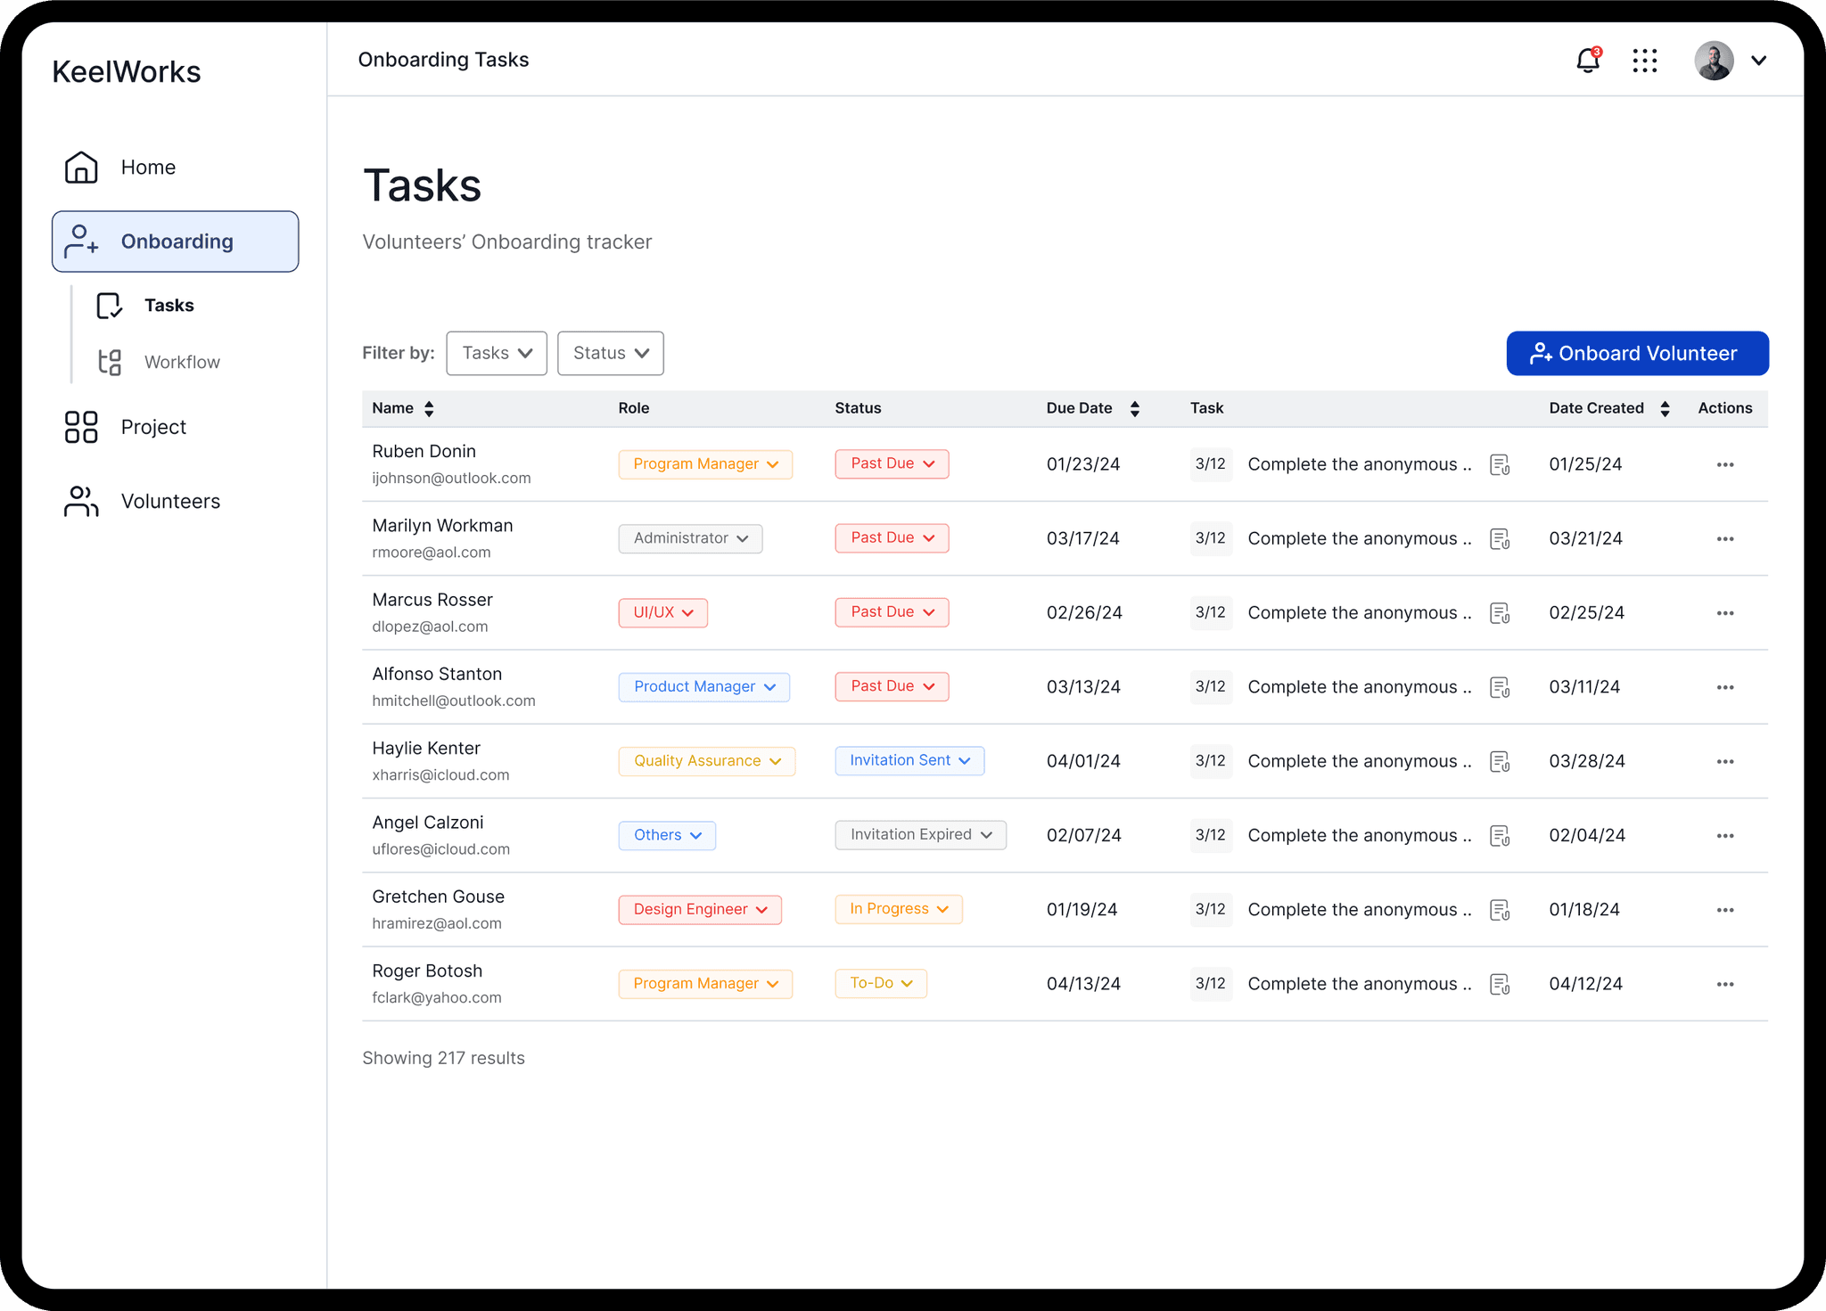The image size is (1826, 1311).
Task: Sort the table by Name
Action: 429,408
